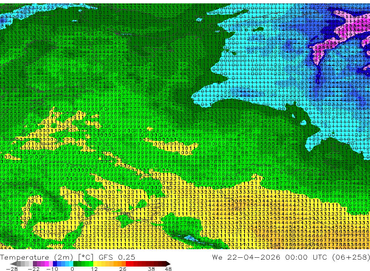
Task: Click the 0 legend value
Action: pyautogui.click(x=72, y=269)
